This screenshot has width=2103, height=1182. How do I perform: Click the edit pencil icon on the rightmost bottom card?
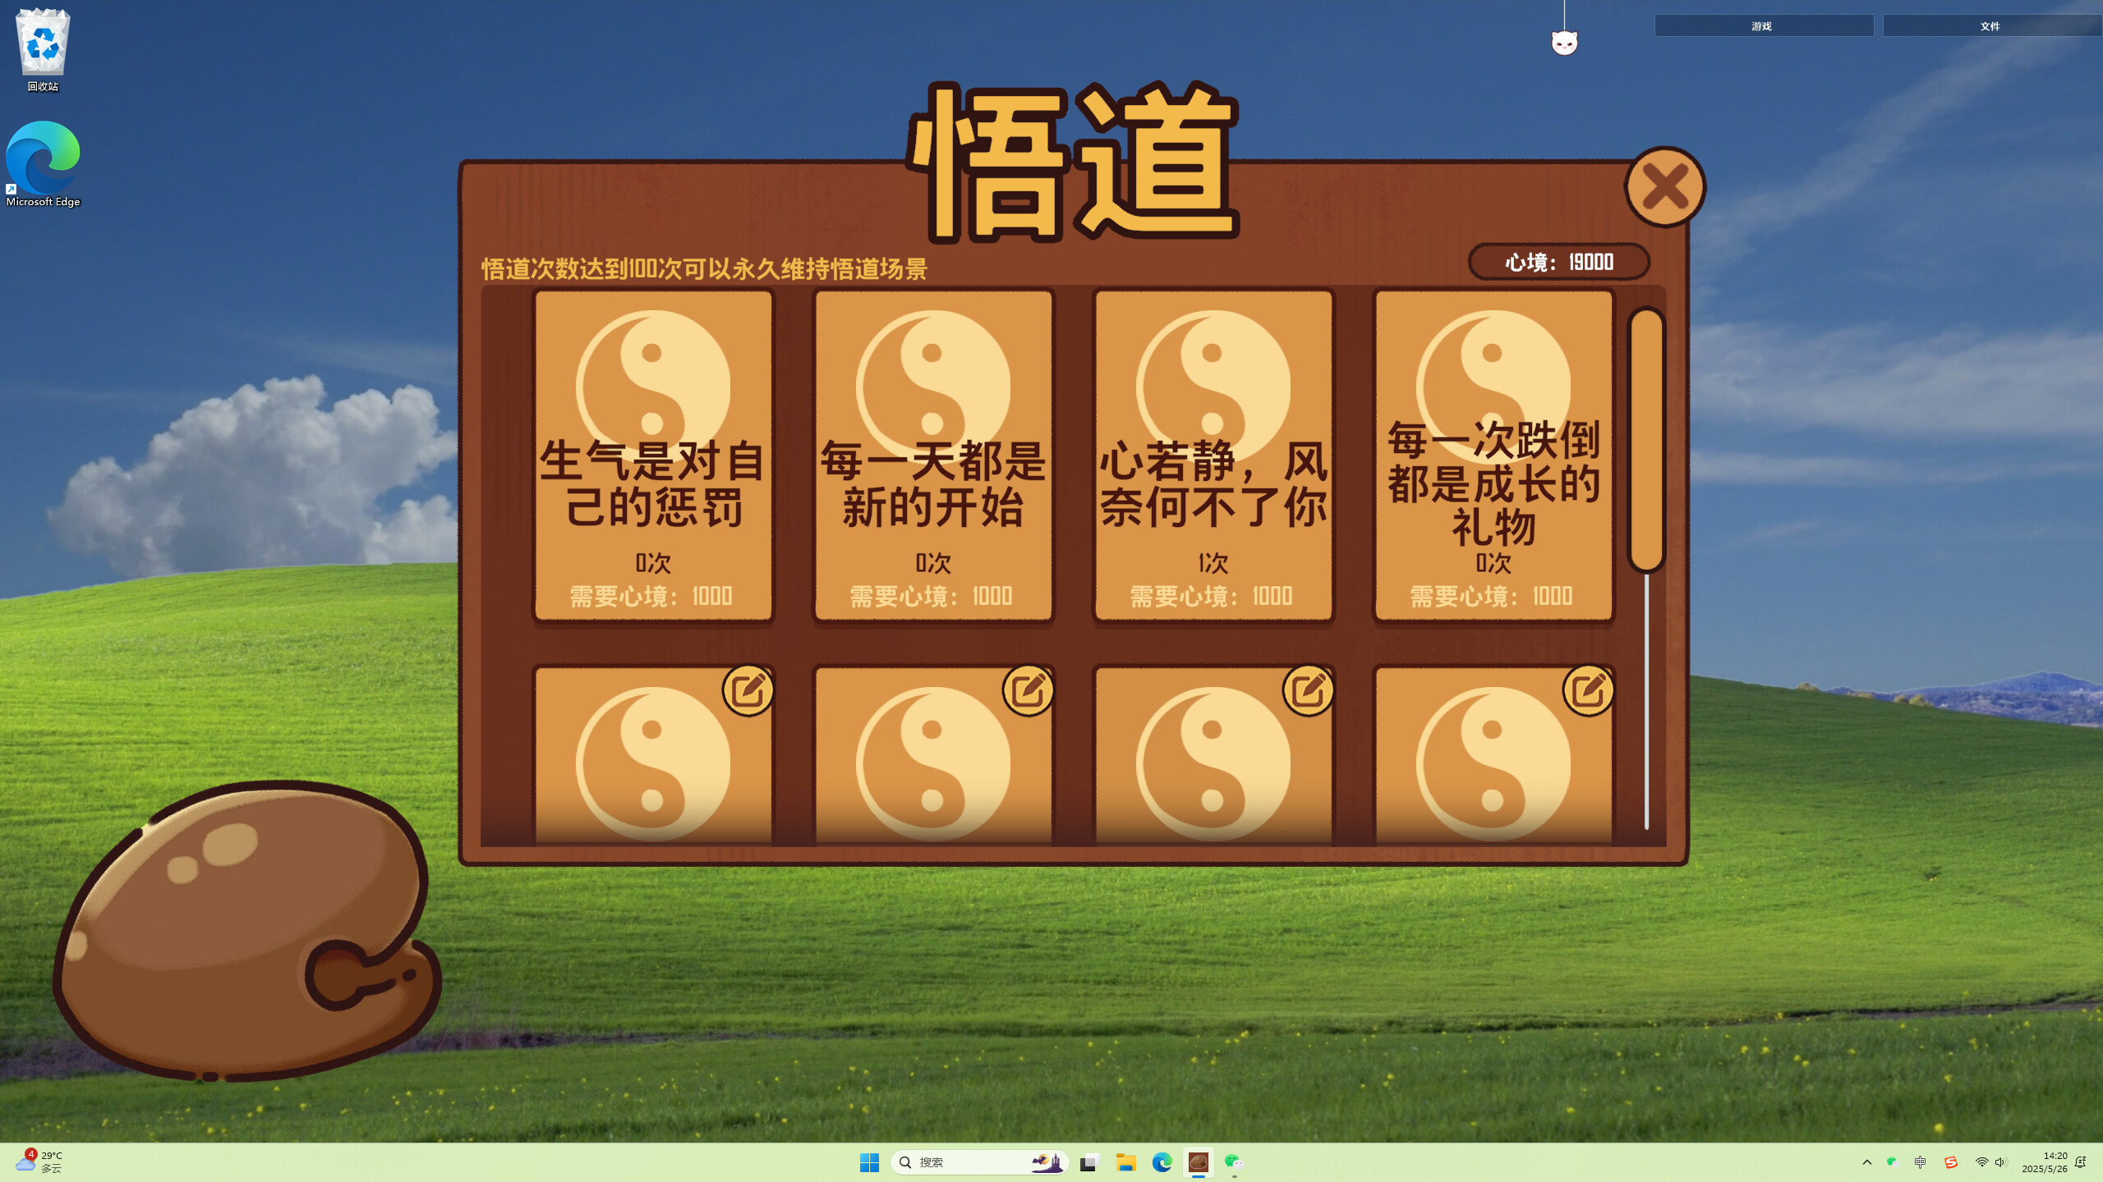point(1588,691)
